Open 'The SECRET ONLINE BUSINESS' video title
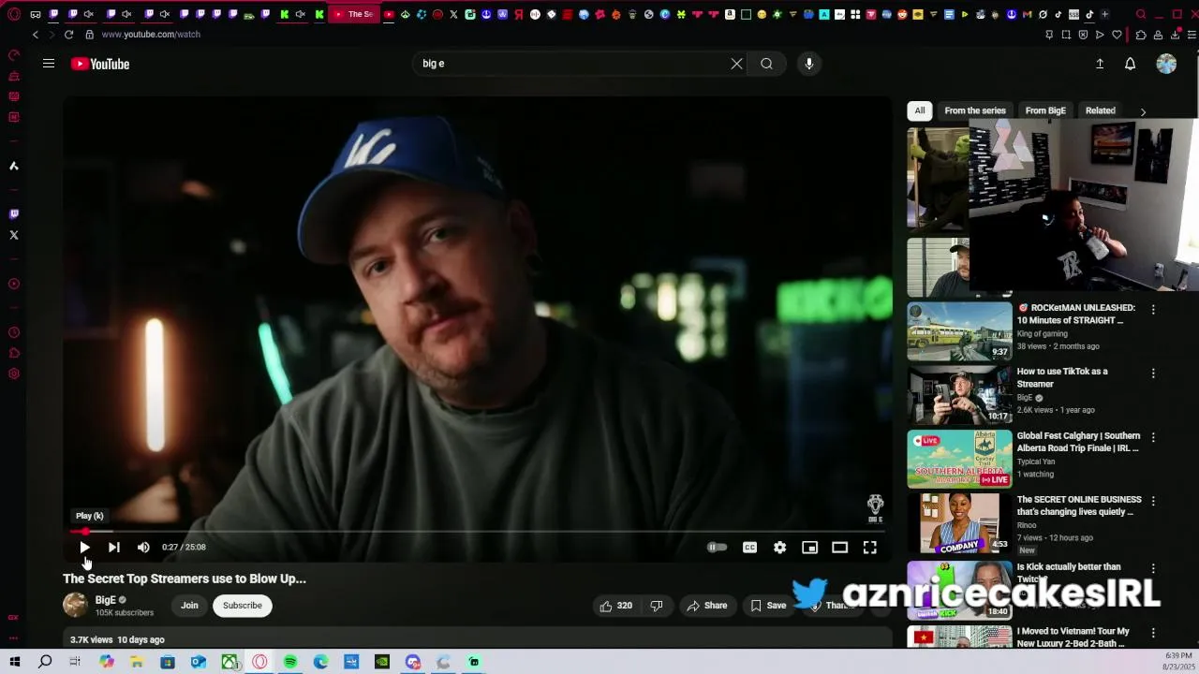The height and width of the screenshot is (674, 1199). (1079, 505)
